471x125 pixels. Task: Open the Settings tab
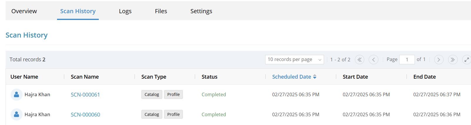201,11
